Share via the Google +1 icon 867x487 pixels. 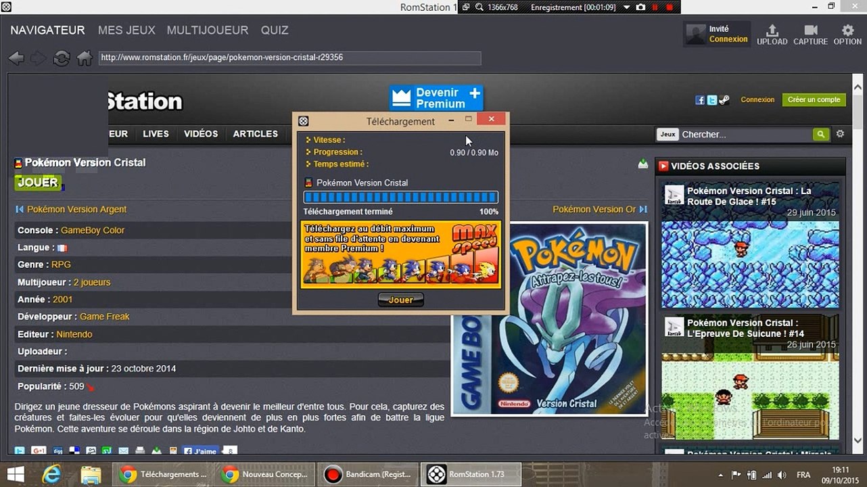click(39, 451)
